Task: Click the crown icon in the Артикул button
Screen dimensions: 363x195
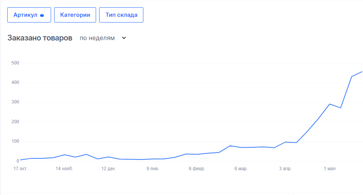Action: (42, 15)
